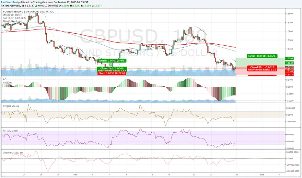The width and height of the screenshot is (302, 178).
Task: Click the 1.5800 price axis label
Action: 289,14
